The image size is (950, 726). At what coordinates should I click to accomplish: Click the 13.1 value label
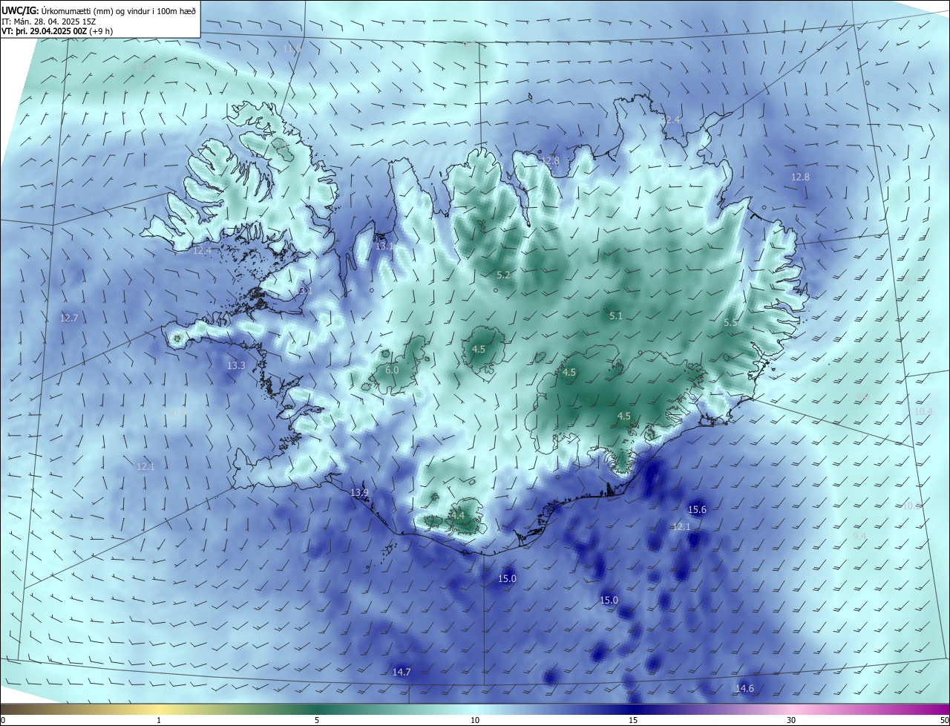(384, 246)
